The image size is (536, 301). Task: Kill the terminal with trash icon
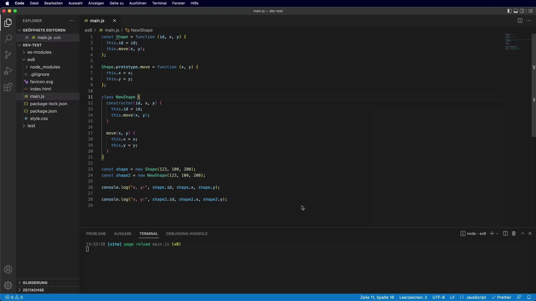(x=514, y=234)
